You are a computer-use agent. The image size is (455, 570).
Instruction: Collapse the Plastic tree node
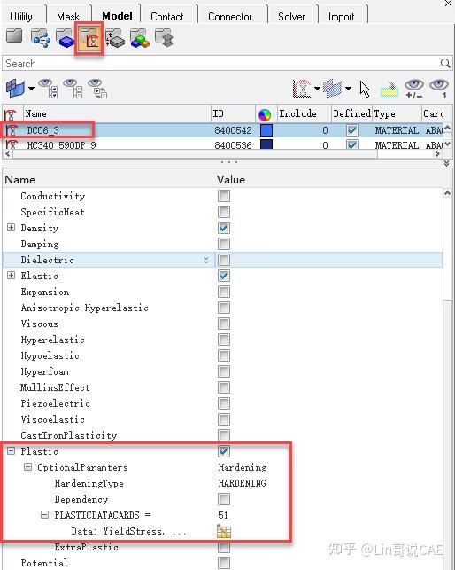(12, 451)
